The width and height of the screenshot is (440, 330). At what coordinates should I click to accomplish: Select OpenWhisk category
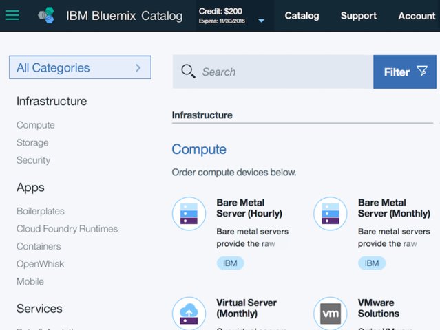[x=41, y=264]
